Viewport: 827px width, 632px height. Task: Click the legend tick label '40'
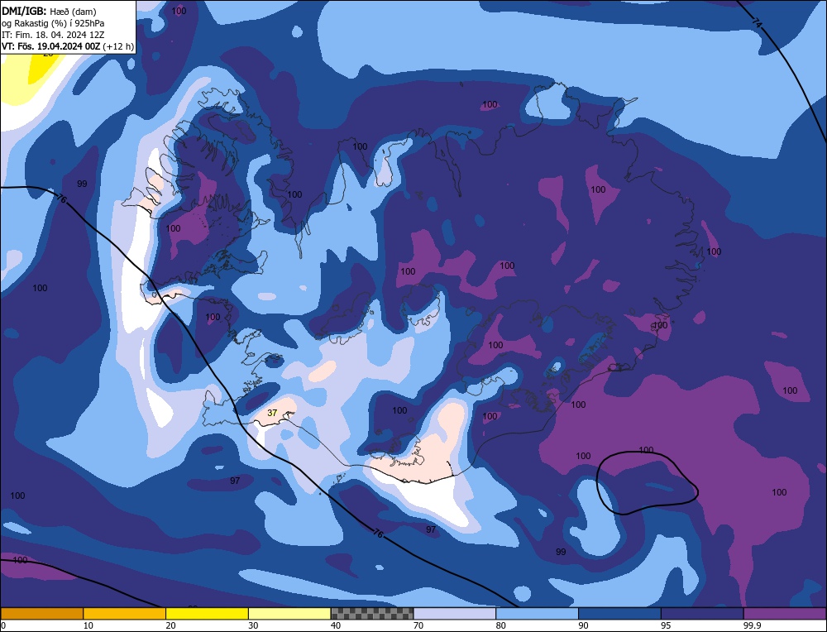click(336, 625)
